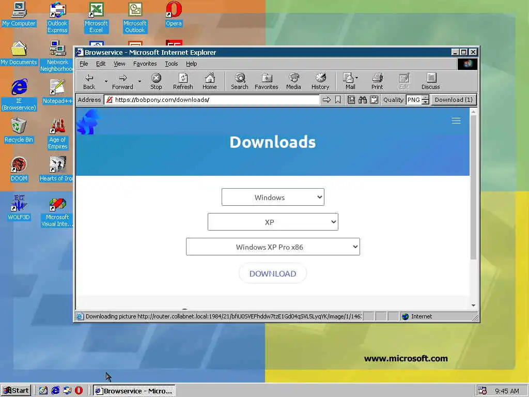Image resolution: width=529 pixels, height=397 pixels.
Task: Open the File menu
Action: [84, 64]
